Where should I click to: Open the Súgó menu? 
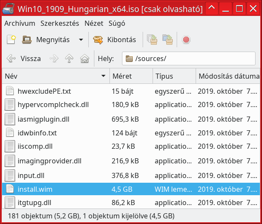coord(117,23)
